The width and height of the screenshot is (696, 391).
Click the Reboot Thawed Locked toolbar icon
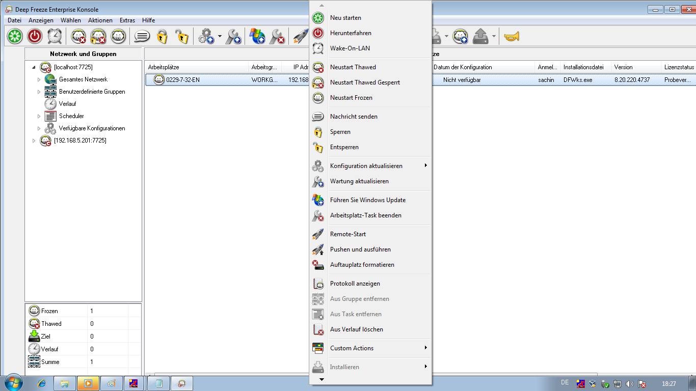coord(98,36)
